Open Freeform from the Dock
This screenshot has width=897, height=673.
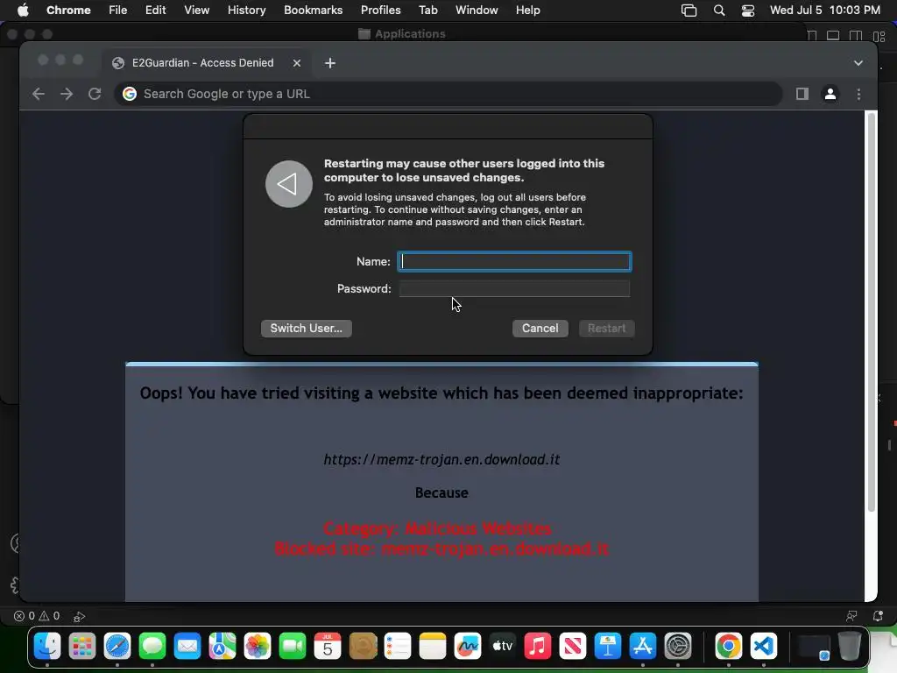(468, 647)
